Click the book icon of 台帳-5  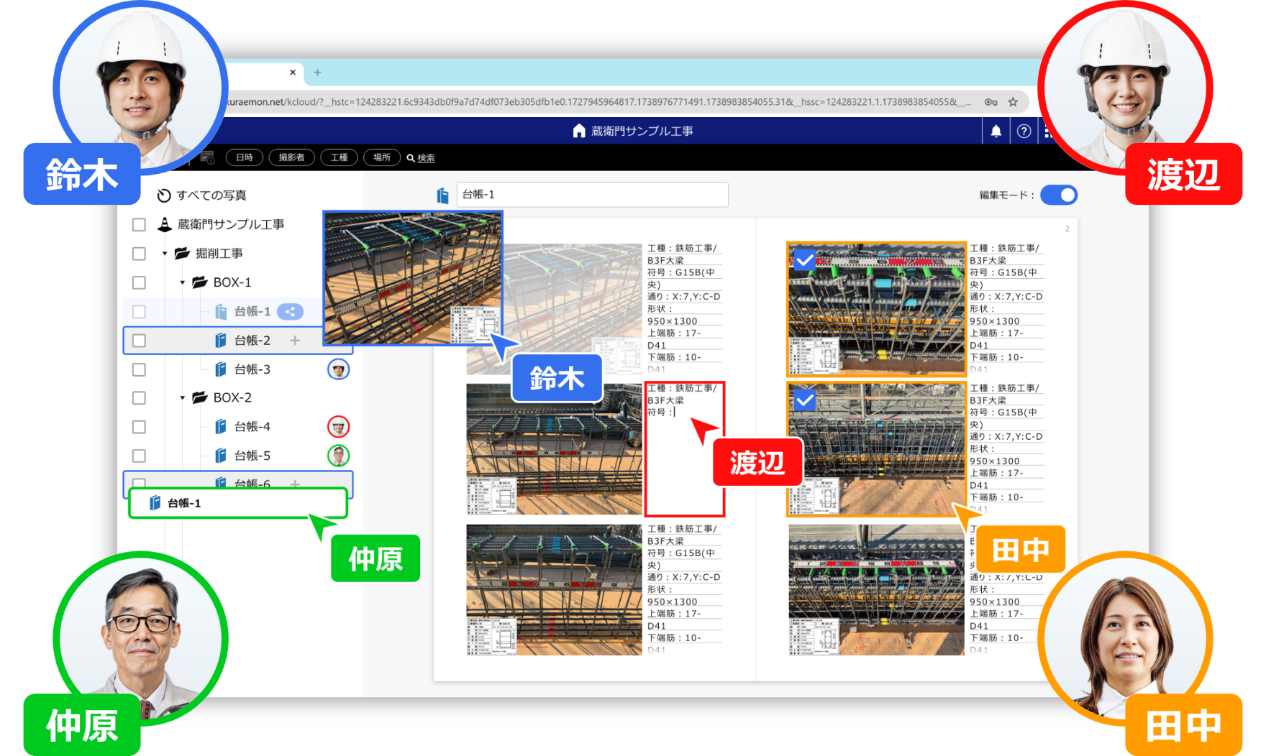[221, 456]
